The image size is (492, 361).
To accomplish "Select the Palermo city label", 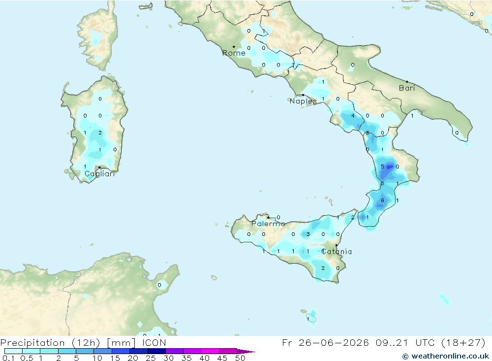I will [x=268, y=224].
